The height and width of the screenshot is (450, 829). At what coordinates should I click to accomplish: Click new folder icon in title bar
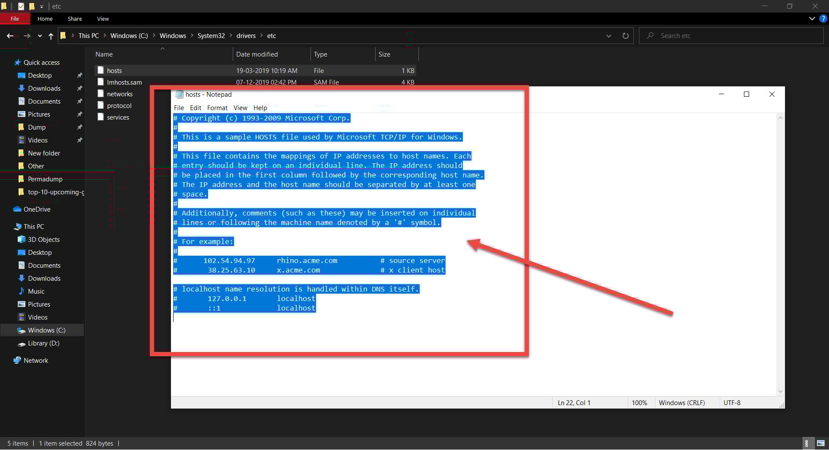click(32, 6)
